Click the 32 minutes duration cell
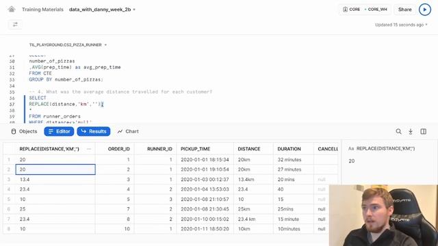 point(294,159)
